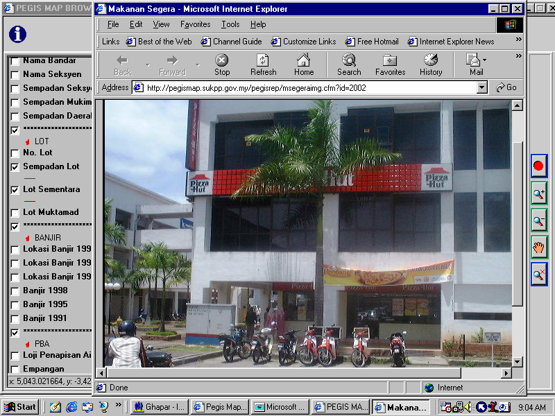
Task: Refresh the page with Refresh icon
Action: coord(263,64)
